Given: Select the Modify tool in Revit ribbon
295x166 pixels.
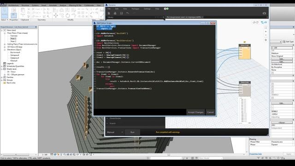Looking at the screenshot, I should 5,12.
